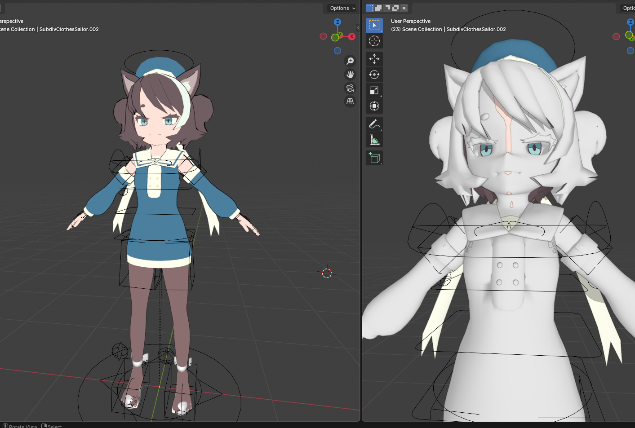Set selection mode to extend selection
635x428 pixels.
378,8
